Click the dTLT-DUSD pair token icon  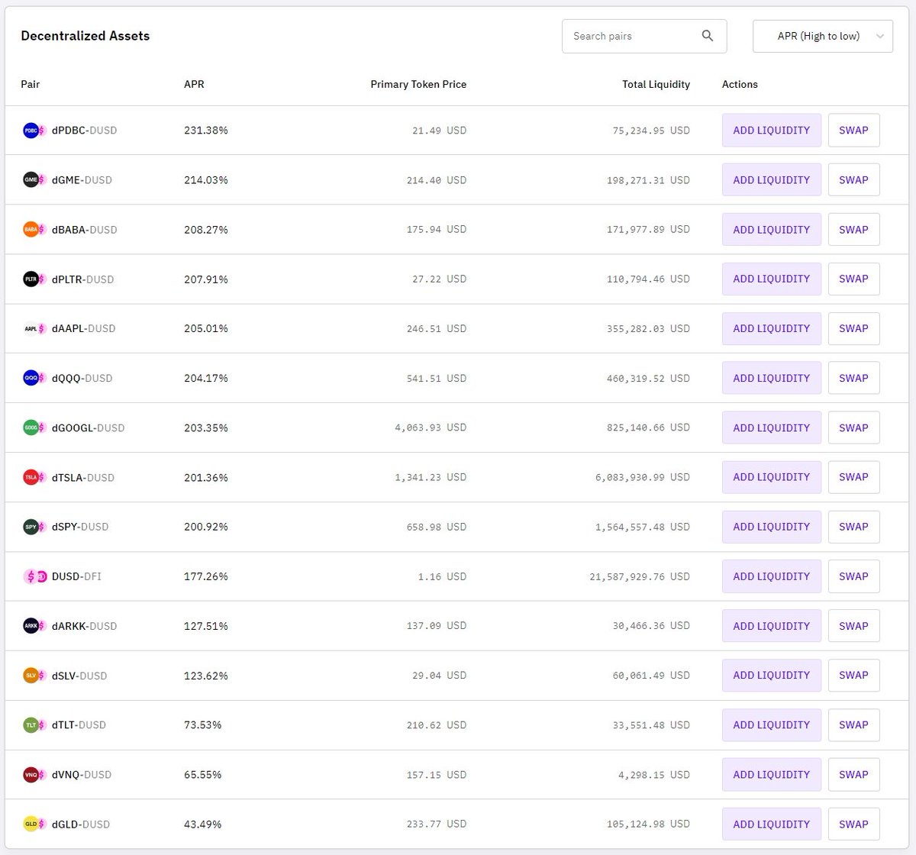point(35,725)
